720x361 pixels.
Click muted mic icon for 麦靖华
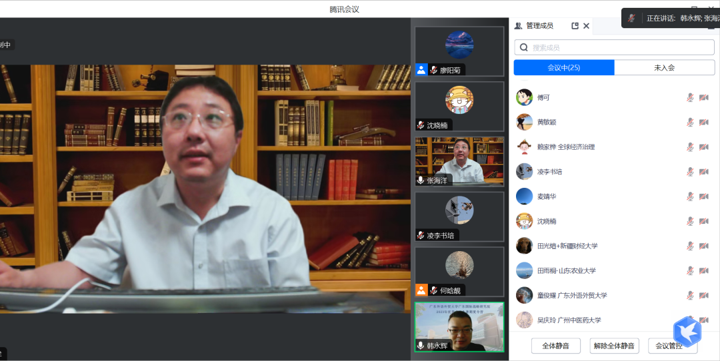coord(690,196)
